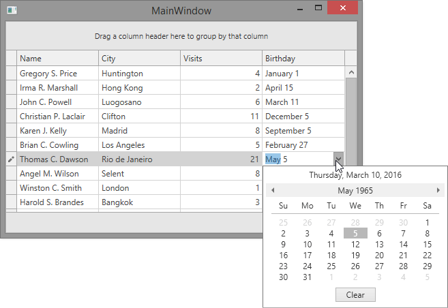Image resolution: width=448 pixels, height=308 pixels.
Task: Go to next month in calendar
Action: pyautogui.click(x=438, y=190)
